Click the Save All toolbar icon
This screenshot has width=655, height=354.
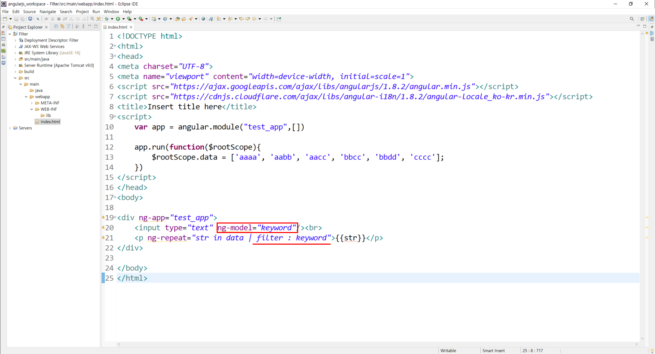(x=23, y=19)
